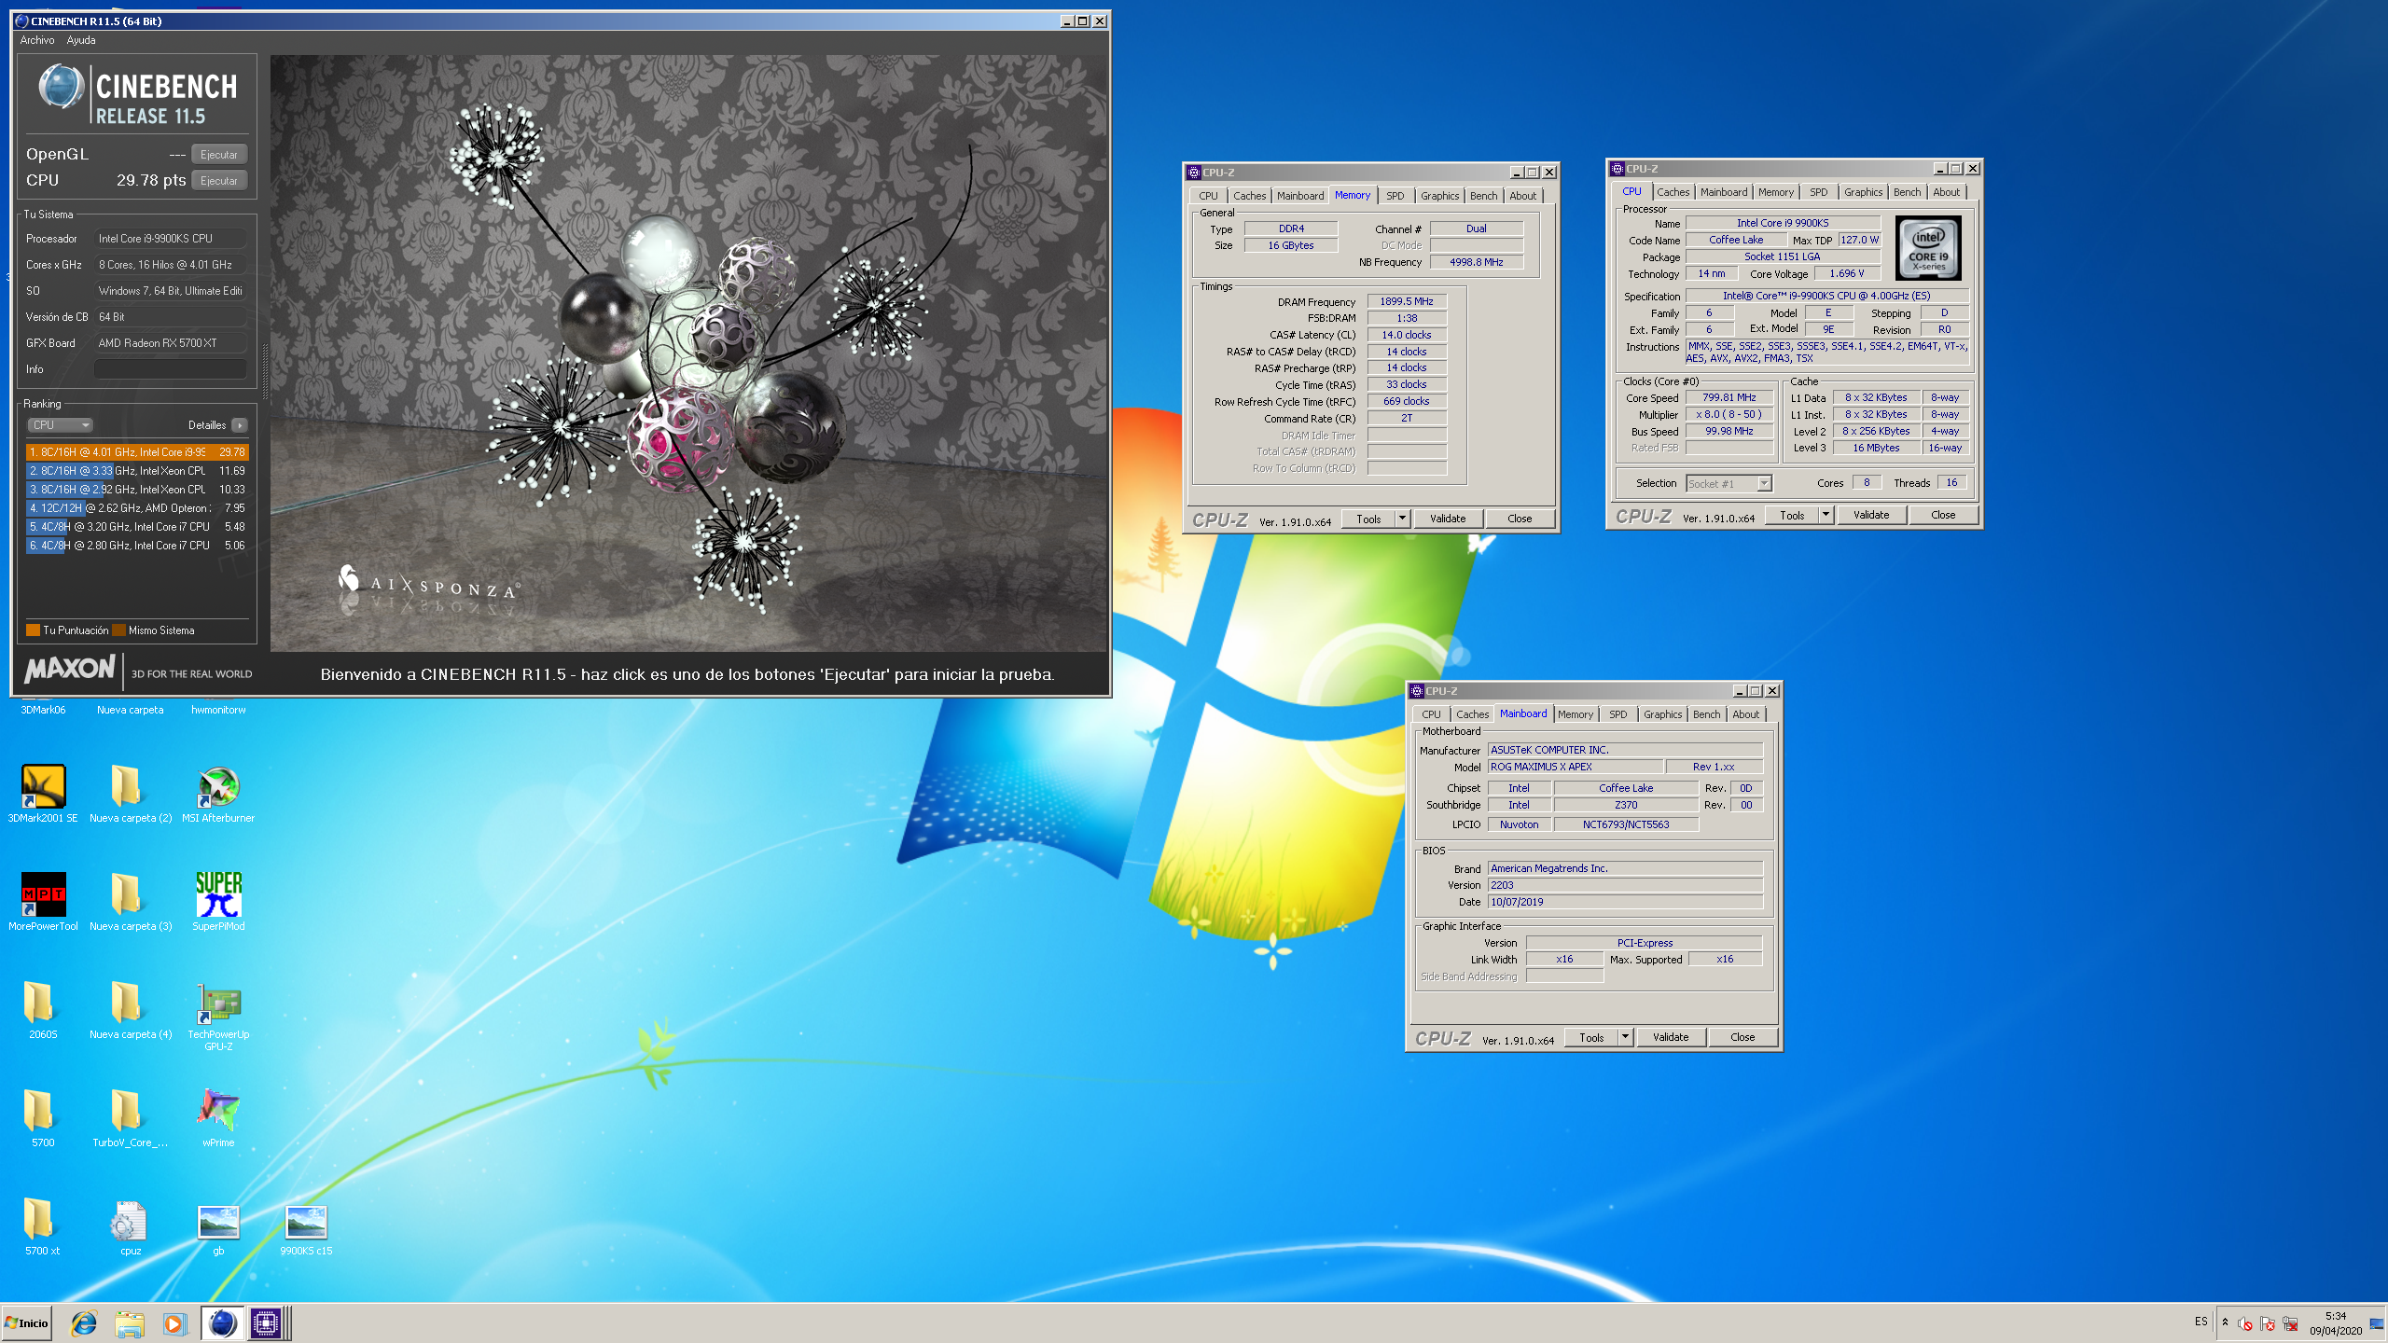Screen dimensions: 2388x1343
Task: Open the 3DMark2001 SE desktop shortcut
Action: click(43, 793)
